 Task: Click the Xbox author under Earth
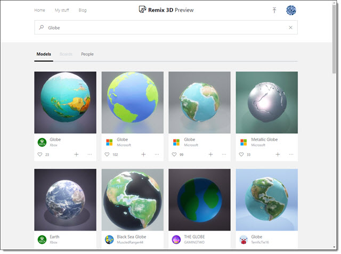53,242
